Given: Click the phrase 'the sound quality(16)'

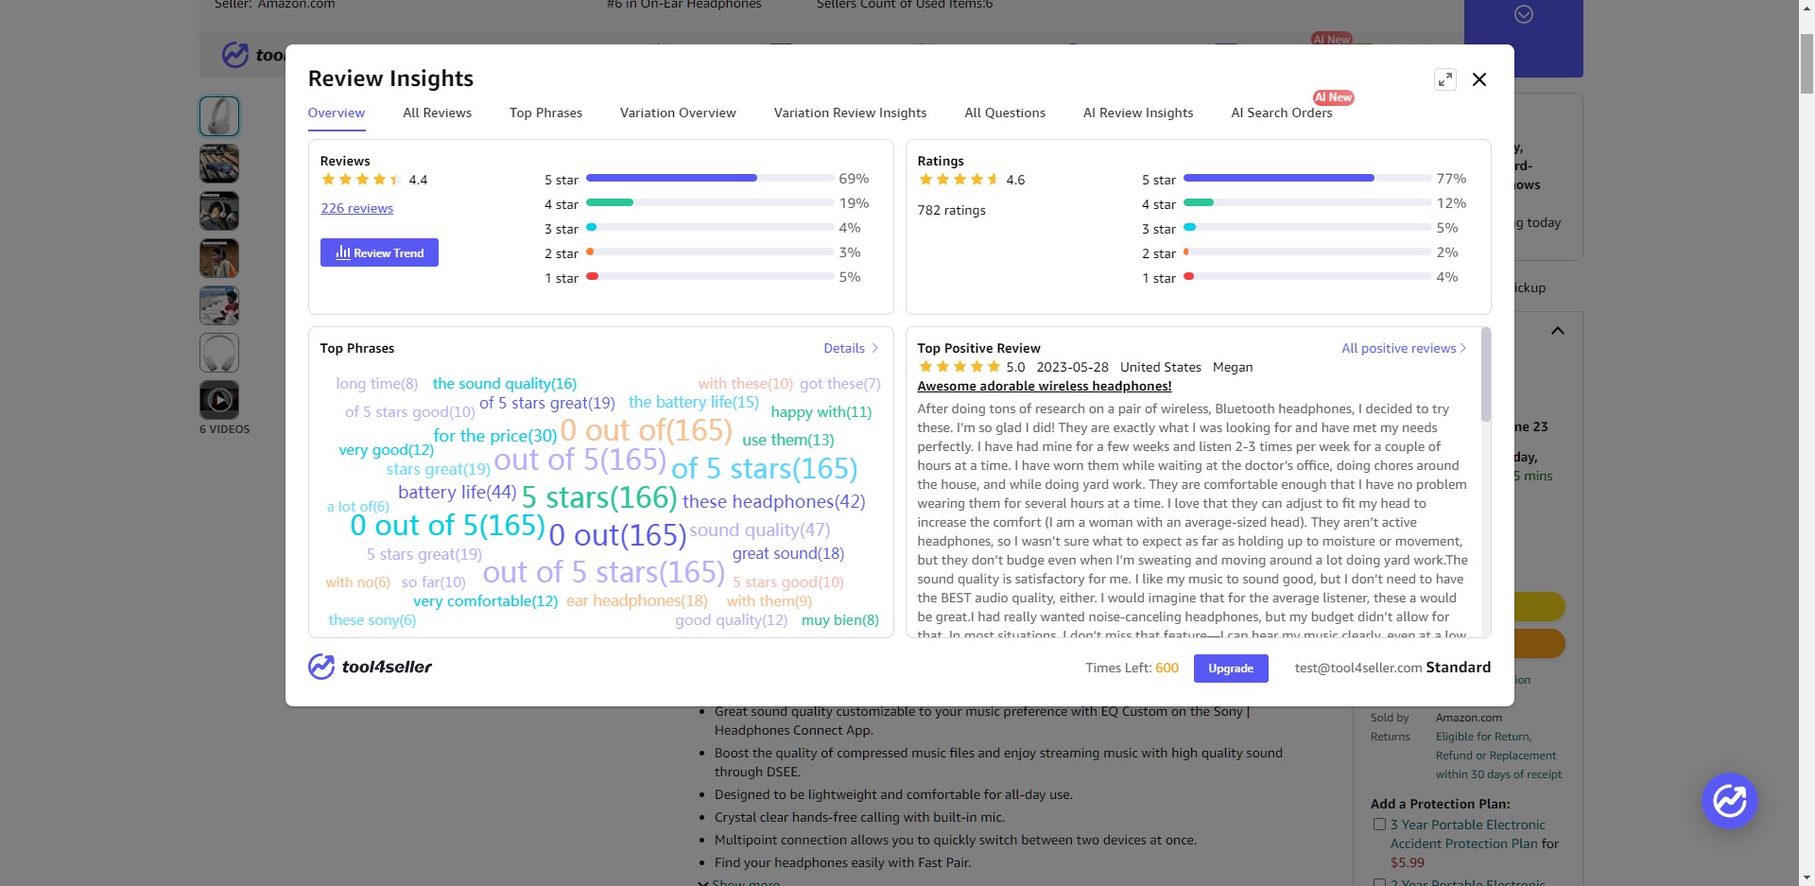Looking at the screenshot, I should [504, 383].
